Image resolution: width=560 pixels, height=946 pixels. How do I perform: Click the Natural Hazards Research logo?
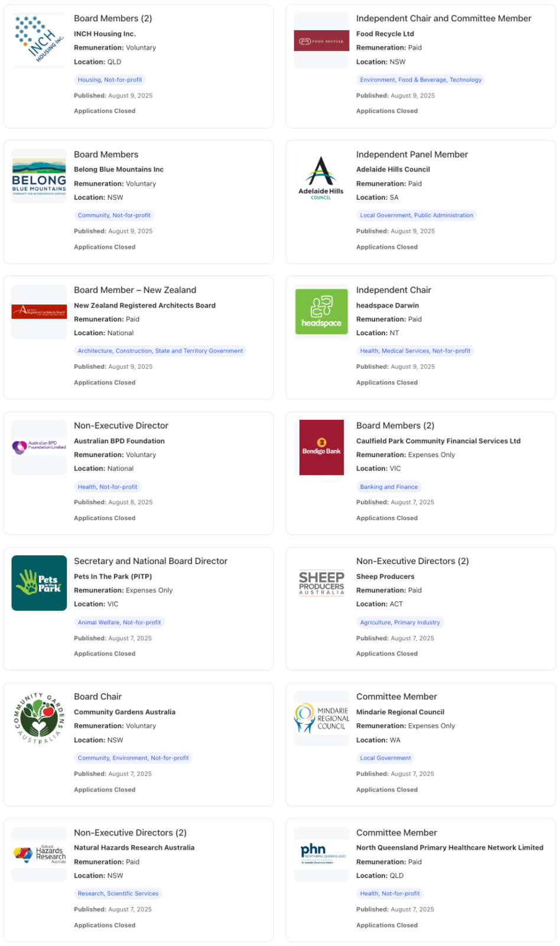39,854
